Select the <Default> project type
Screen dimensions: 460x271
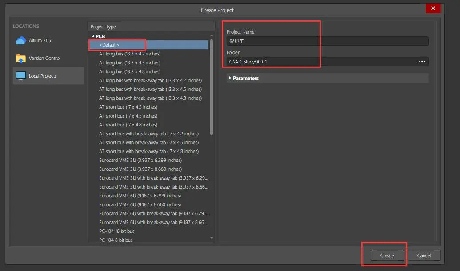[109, 45]
